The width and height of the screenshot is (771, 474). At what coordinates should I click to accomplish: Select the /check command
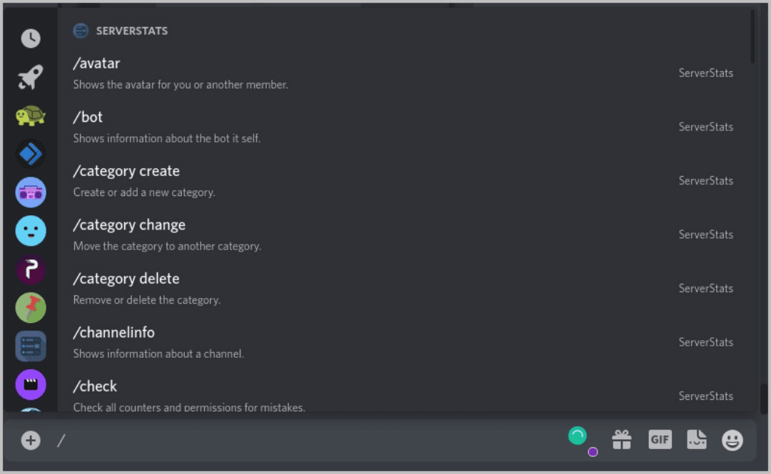95,386
